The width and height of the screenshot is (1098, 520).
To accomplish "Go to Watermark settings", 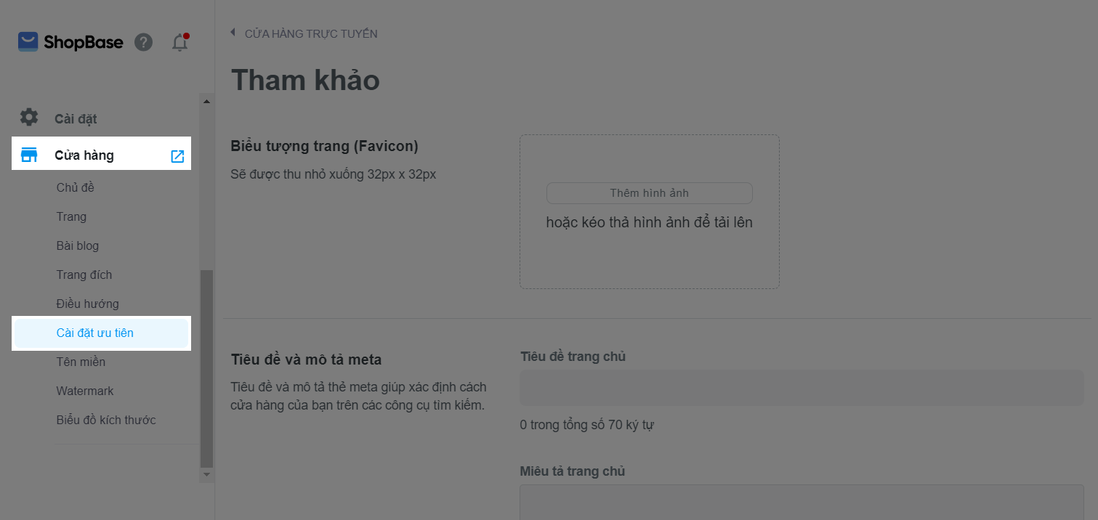I will tap(85, 391).
